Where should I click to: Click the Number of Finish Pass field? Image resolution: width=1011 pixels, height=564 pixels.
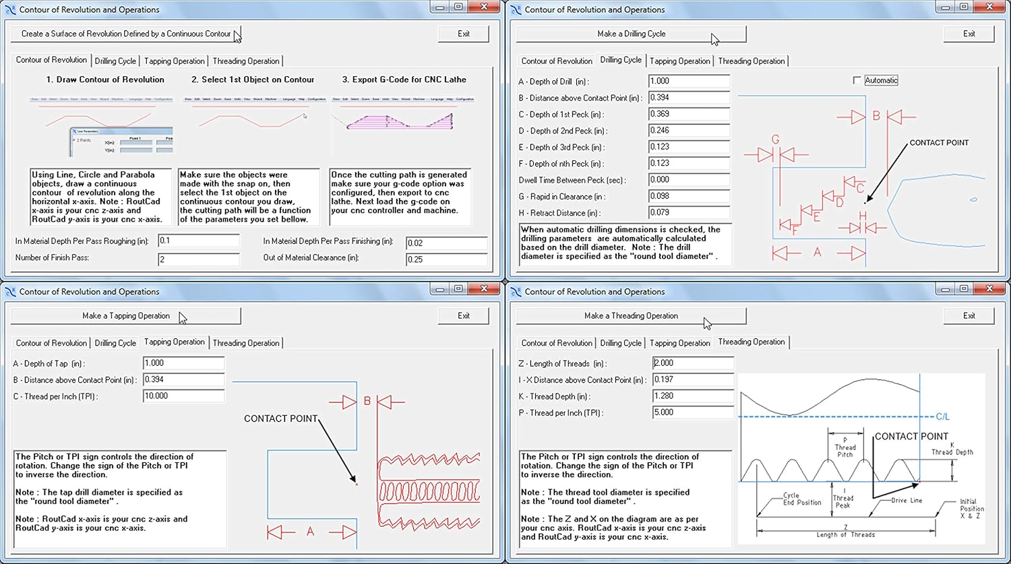point(199,259)
